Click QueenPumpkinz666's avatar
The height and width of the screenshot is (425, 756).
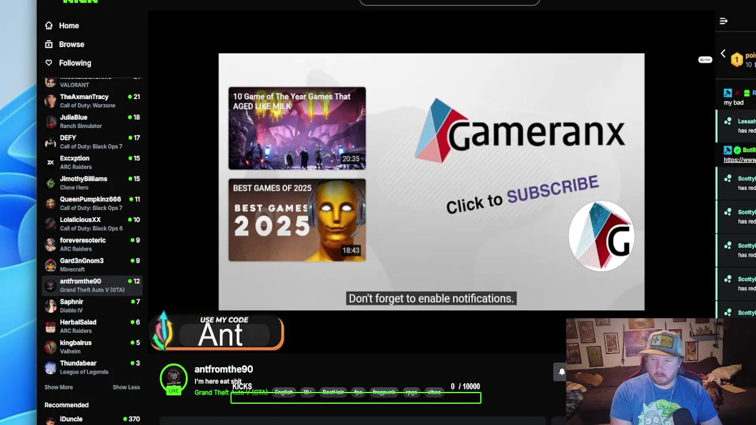click(x=50, y=204)
